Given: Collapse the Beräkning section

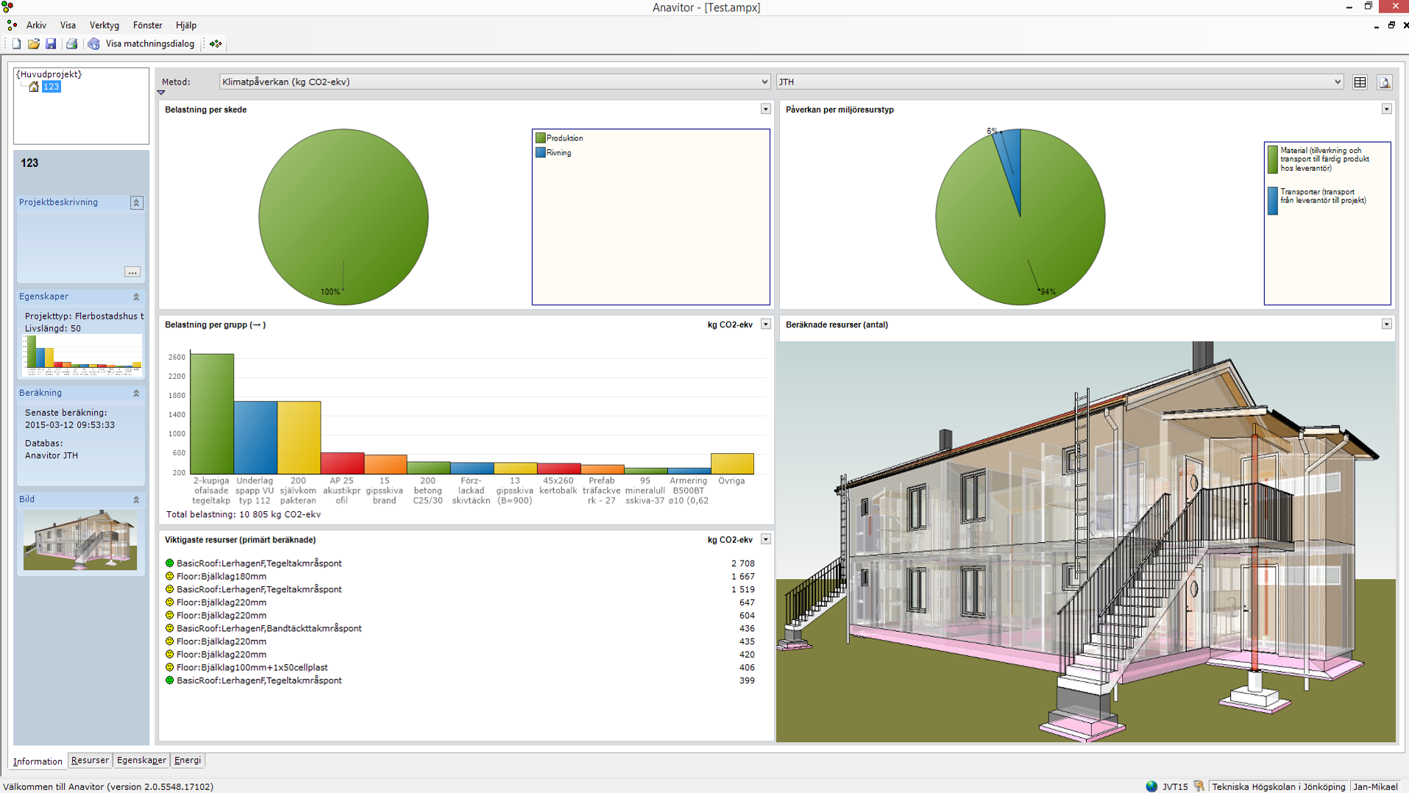Looking at the screenshot, I should click(x=136, y=394).
